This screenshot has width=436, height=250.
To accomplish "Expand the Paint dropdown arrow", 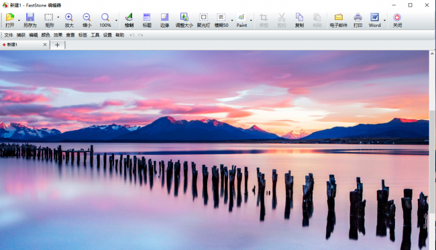I will coord(251,20).
